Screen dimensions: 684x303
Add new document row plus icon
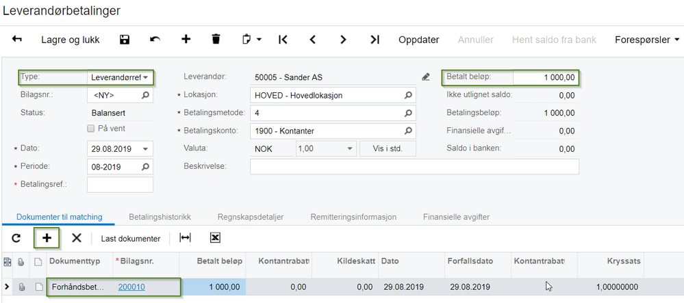[47, 238]
